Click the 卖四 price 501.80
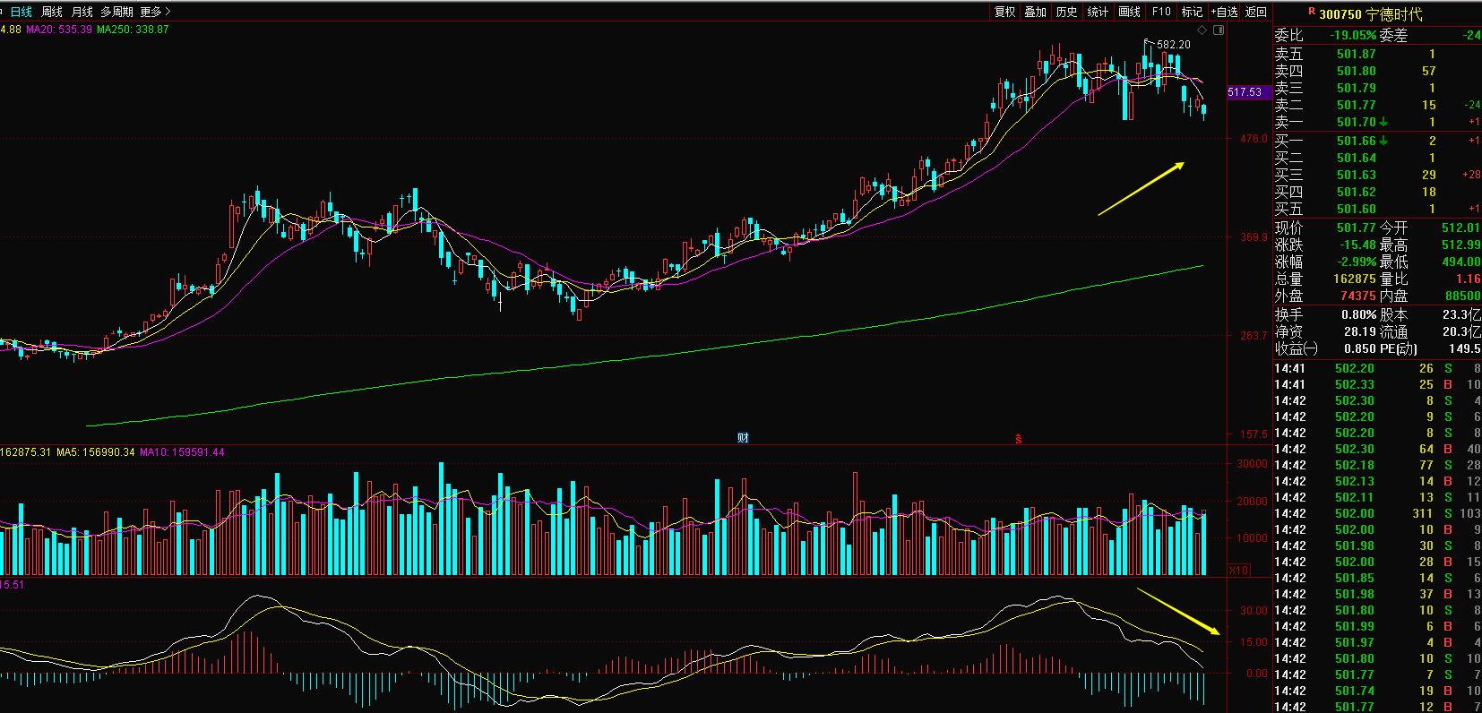1482x713 pixels. 1356,71
